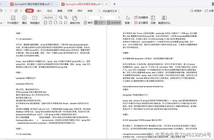Click the fit width page icon
This screenshot has width=214, height=140.
[x=56, y=23]
